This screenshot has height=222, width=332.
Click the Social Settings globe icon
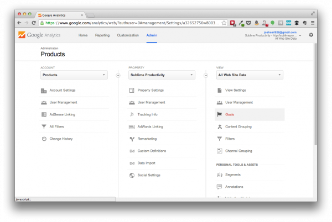click(x=132, y=175)
